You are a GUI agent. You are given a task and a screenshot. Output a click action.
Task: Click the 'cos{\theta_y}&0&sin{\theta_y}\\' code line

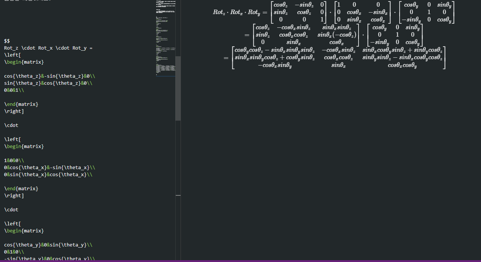(48, 245)
